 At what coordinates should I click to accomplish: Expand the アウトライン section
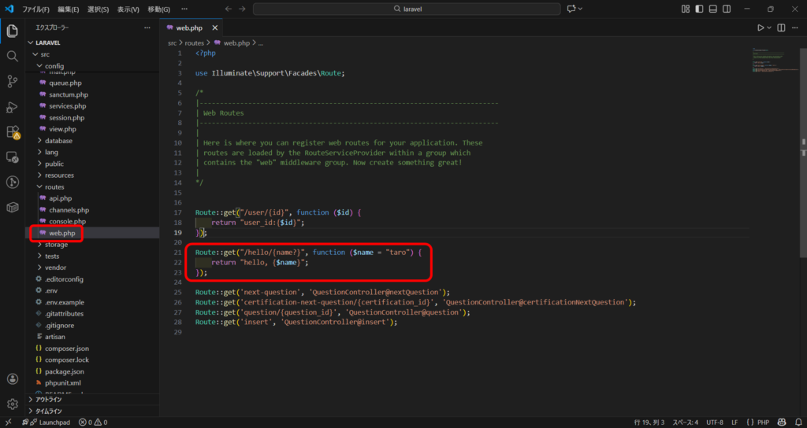[49, 400]
